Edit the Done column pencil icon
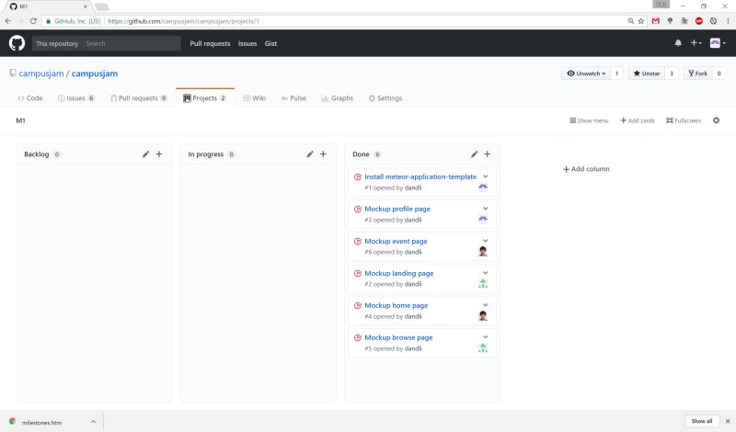Image resolution: width=736 pixels, height=432 pixels. click(475, 153)
